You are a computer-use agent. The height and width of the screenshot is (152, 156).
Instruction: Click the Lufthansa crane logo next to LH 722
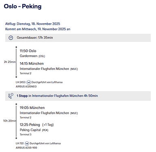tap(27, 143)
